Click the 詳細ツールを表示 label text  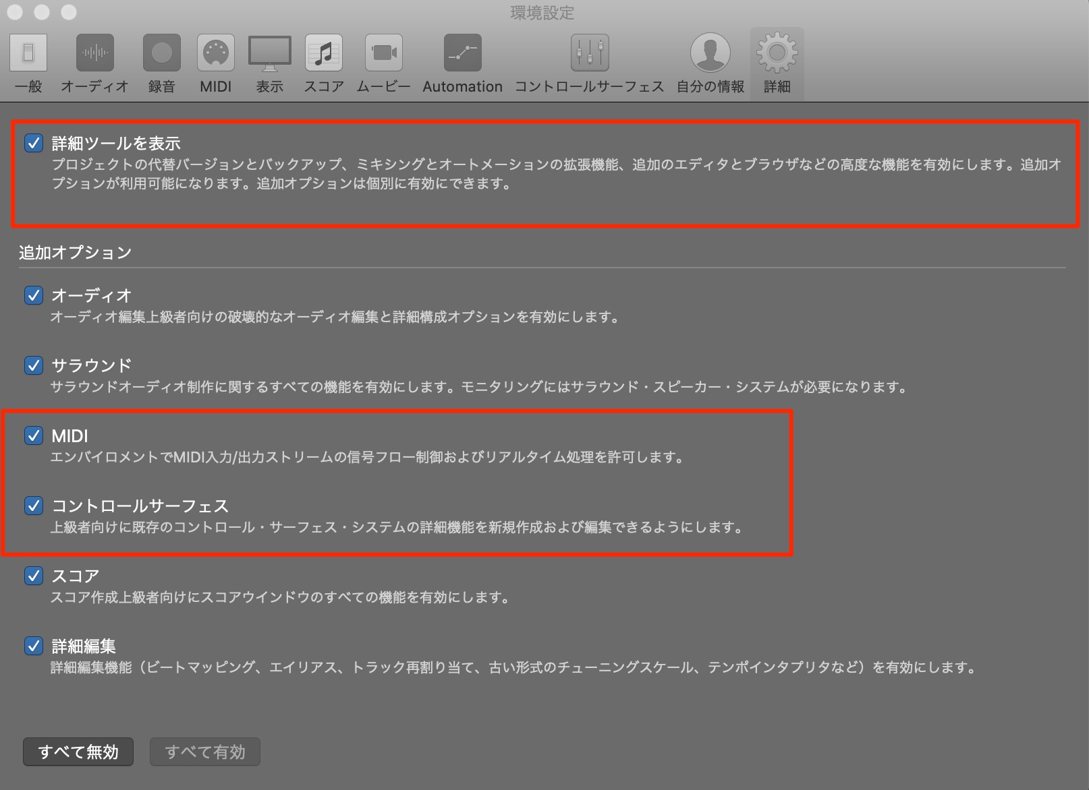pos(117,143)
